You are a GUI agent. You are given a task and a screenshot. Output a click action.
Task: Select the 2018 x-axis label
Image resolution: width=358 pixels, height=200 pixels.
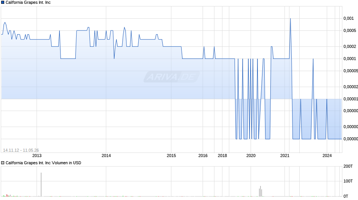coord(222,156)
